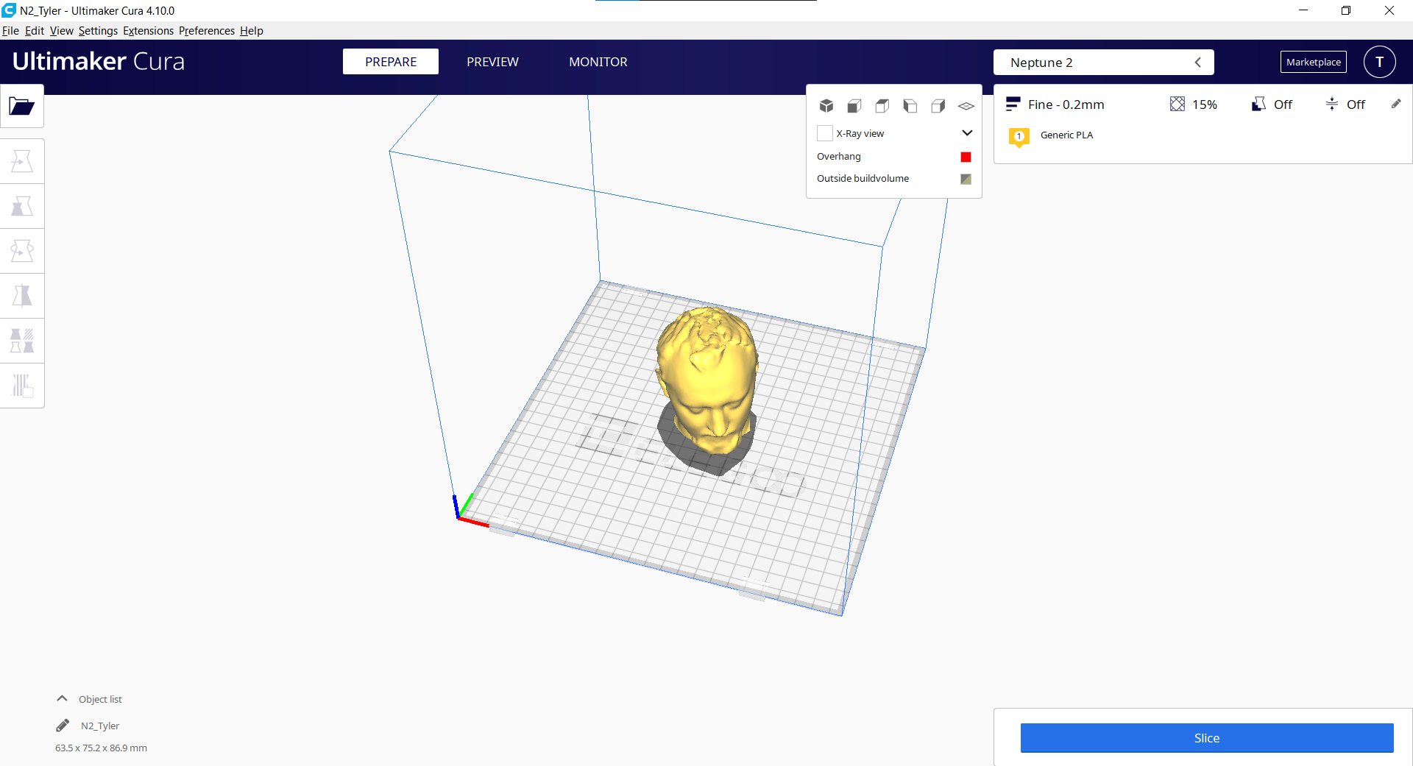The image size is (1413, 766).
Task: Switch to the PREVIEW stage
Action: [x=492, y=62]
